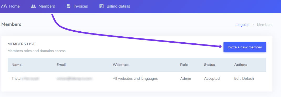Click the Name column header

[17, 65]
